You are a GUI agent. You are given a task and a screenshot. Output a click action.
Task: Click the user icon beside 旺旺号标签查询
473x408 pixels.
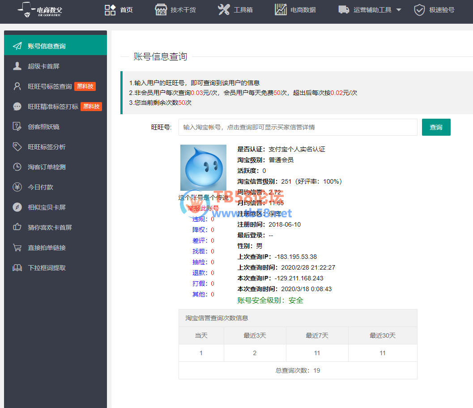[x=17, y=86]
